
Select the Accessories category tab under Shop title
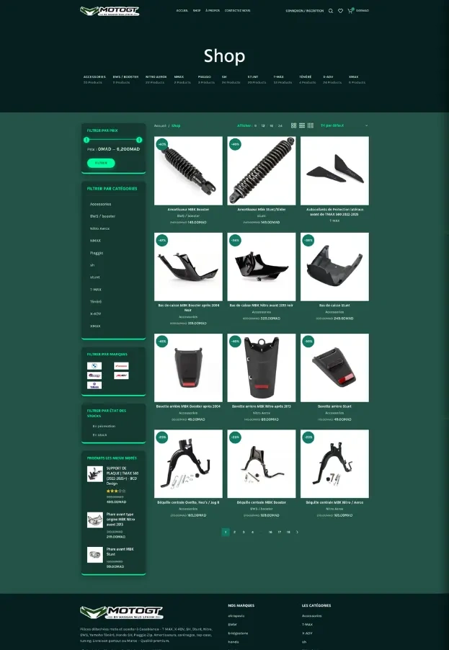94,79
